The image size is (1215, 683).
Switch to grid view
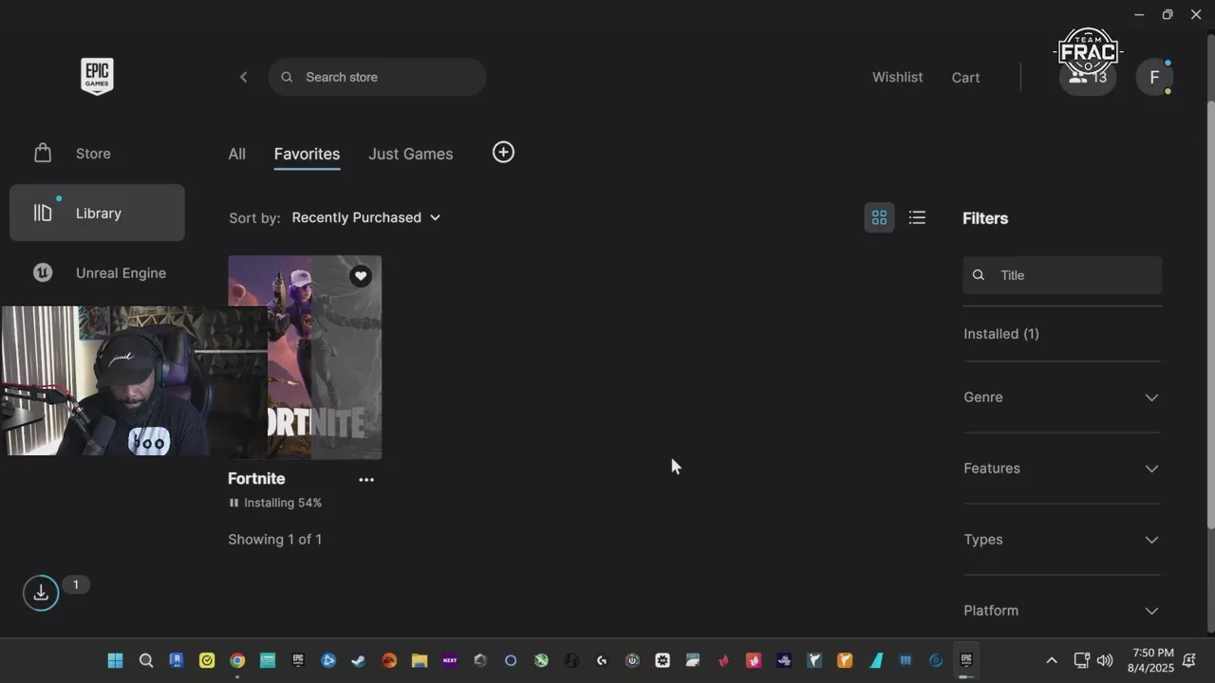(879, 217)
